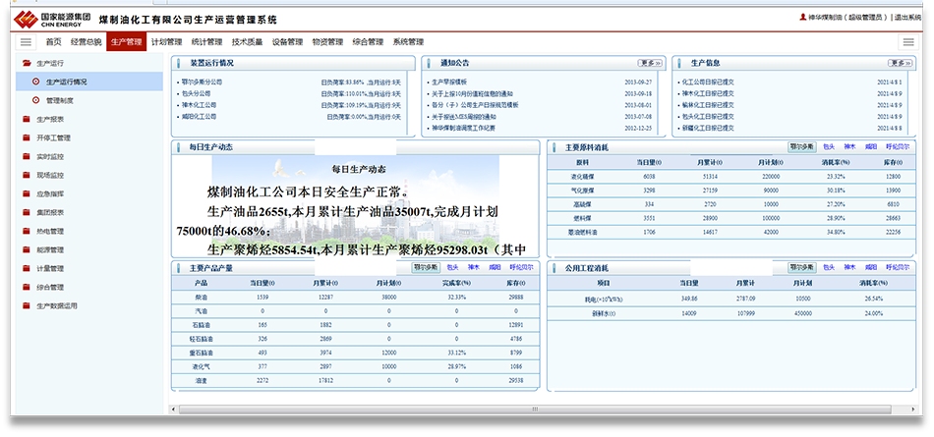Click the folder icon beside 开停工管理

[26, 137]
